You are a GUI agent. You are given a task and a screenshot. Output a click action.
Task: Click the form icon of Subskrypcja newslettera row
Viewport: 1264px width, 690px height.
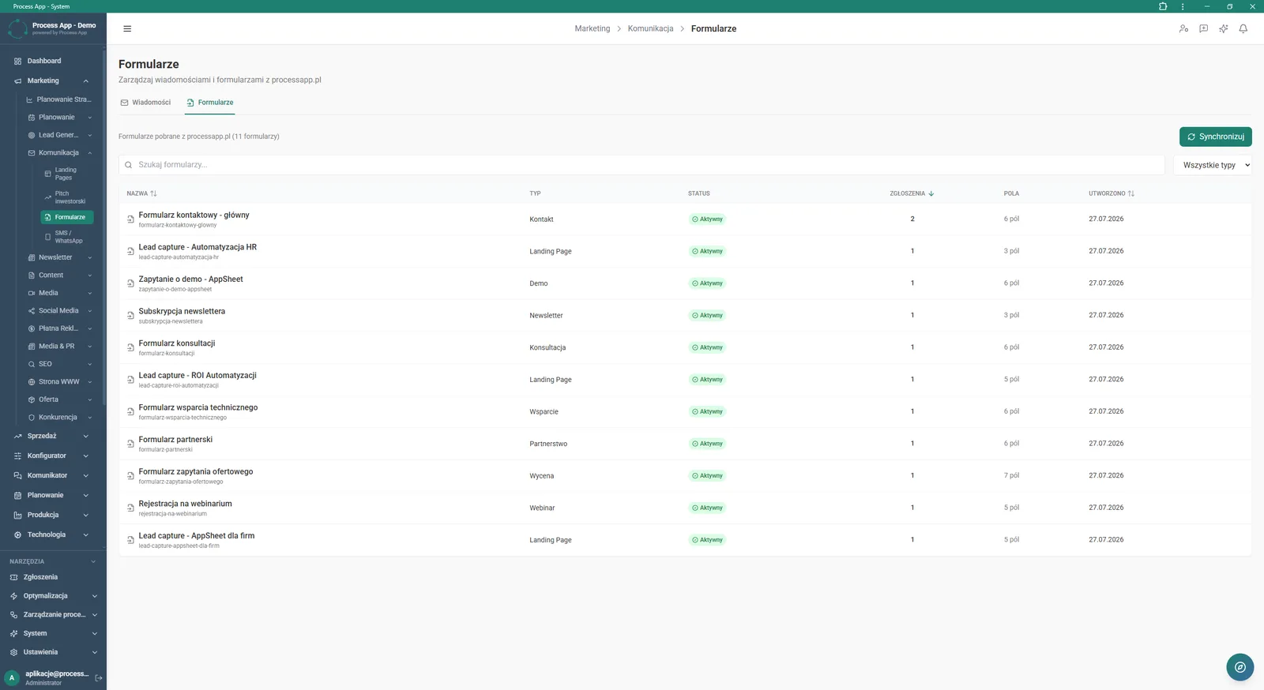click(130, 316)
